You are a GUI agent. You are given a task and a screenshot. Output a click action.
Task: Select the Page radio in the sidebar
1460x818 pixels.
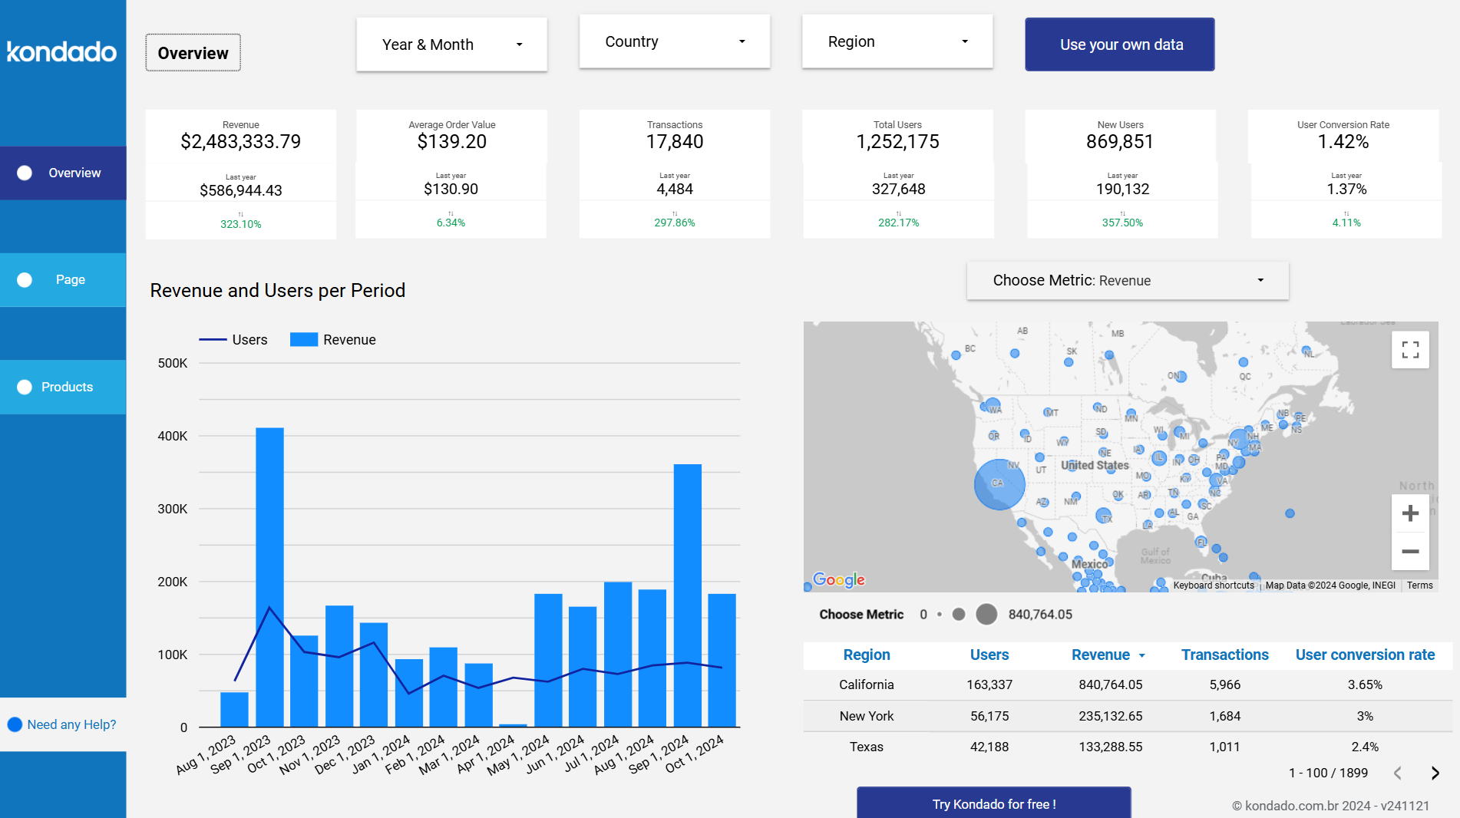(24, 279)
